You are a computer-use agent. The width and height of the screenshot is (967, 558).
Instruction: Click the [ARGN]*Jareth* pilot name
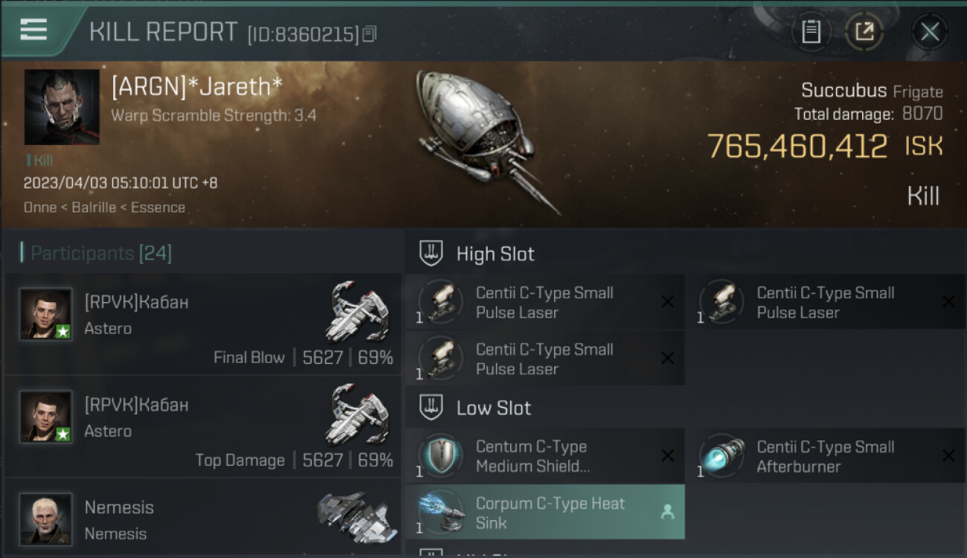point(197,87)
